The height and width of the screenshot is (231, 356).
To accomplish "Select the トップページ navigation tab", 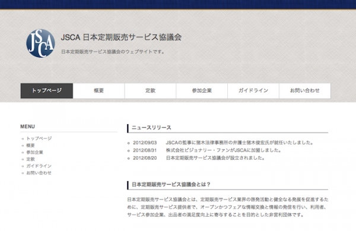I will pos(47,91).
